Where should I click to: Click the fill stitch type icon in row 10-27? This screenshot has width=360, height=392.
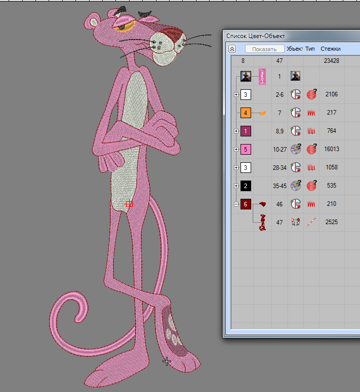coord(311,149)
